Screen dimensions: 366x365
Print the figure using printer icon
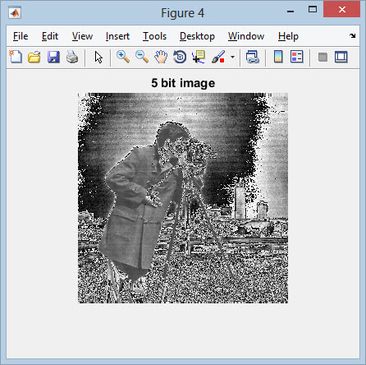pyautogui.click(x=72, y=57)
